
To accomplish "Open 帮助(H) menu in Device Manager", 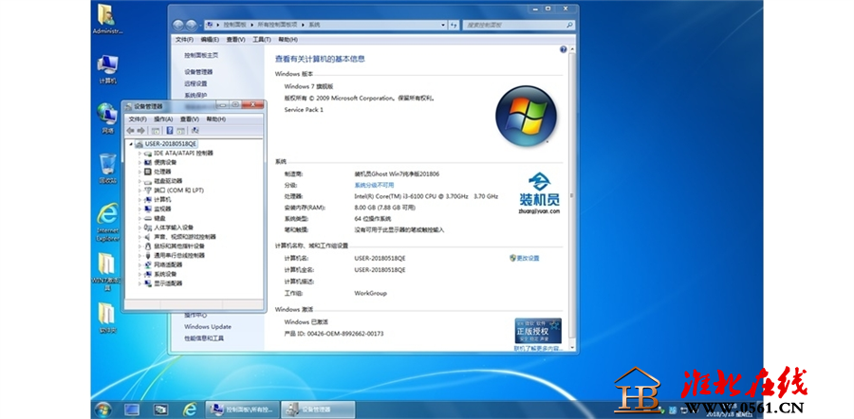I will [x=215, y=119].
